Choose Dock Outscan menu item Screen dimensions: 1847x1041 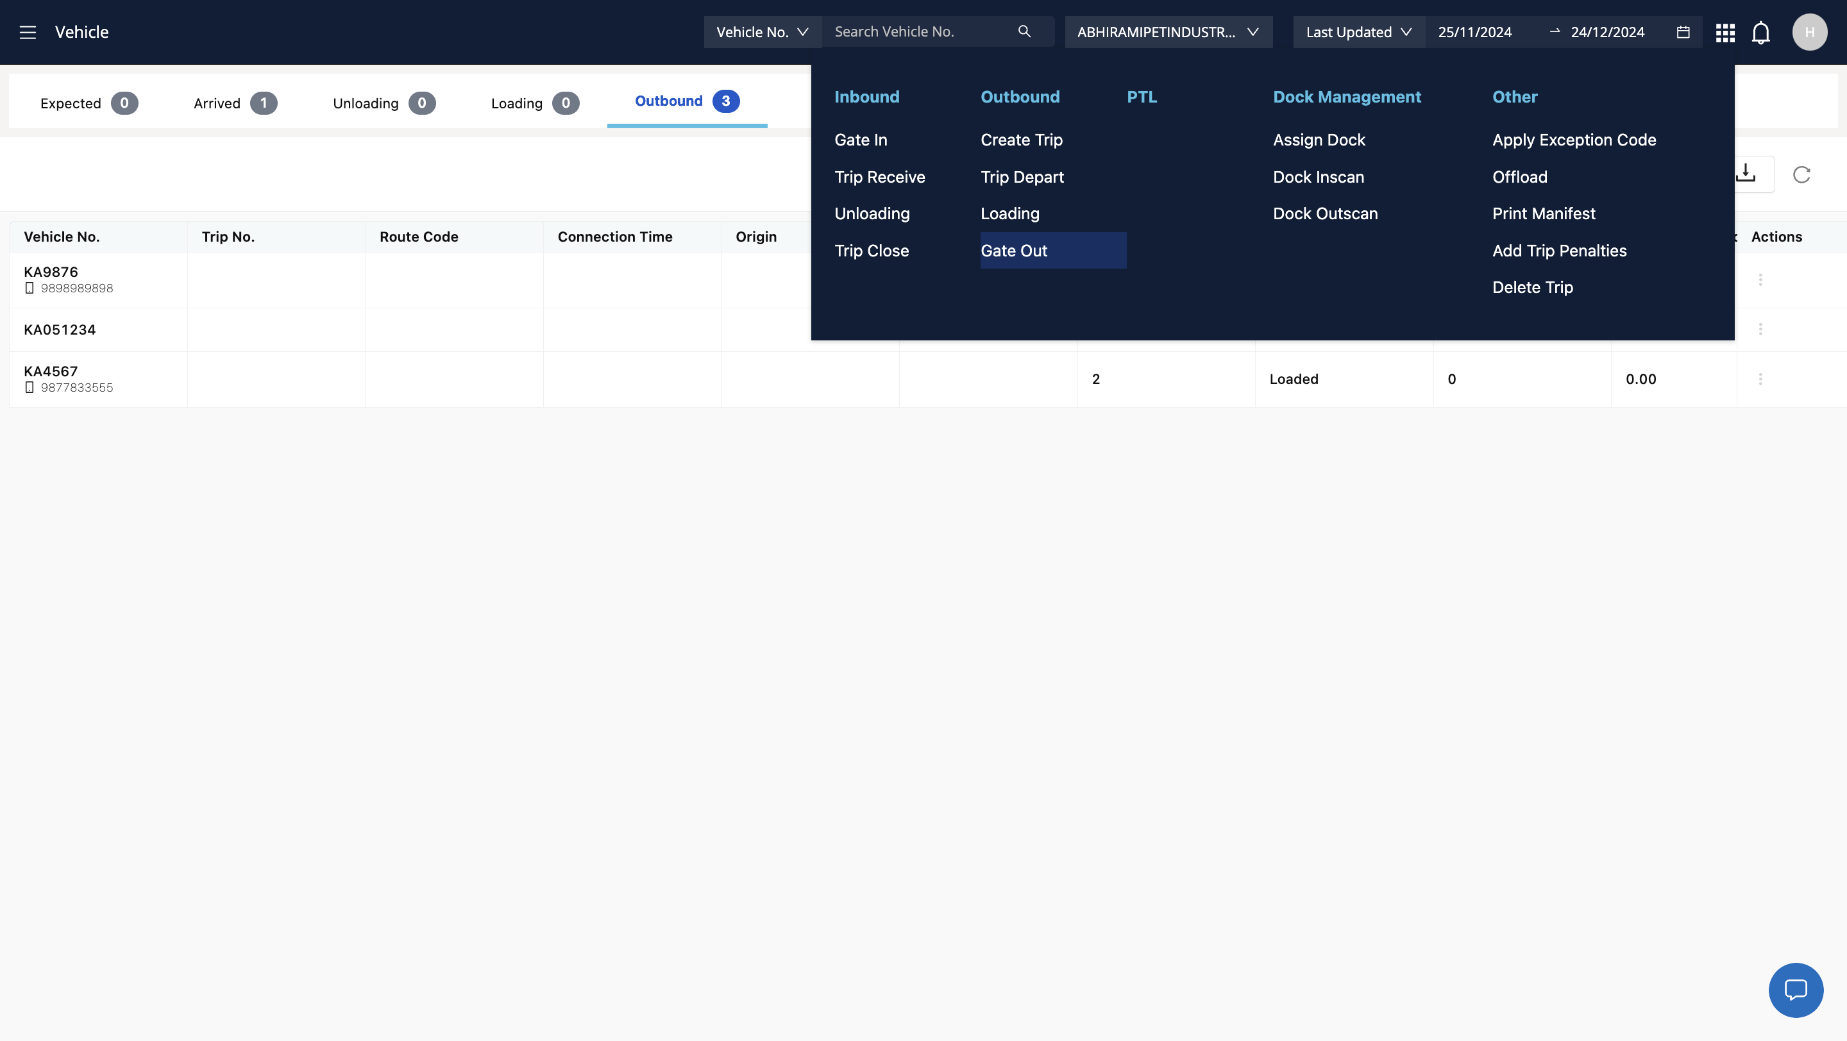pos(1325,213)
